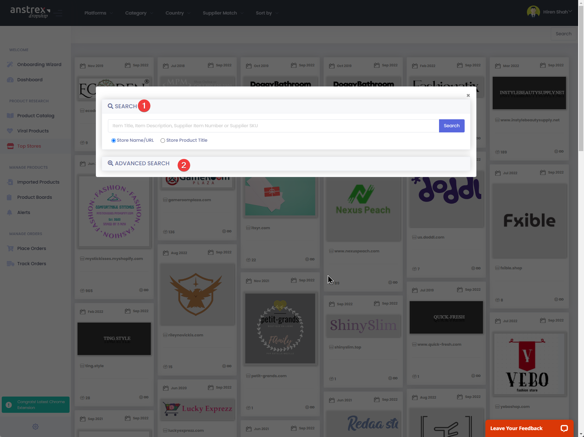Open the mystickisses.myshopify.com link
The width and height of the screenshot is (584, 437).
pyautogui.click(x=114, y=259)
